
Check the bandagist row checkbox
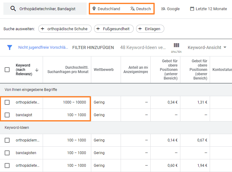pos(7,115)
